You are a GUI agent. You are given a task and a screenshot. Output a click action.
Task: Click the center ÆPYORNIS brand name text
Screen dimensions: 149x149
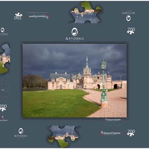tap(74, 39)
